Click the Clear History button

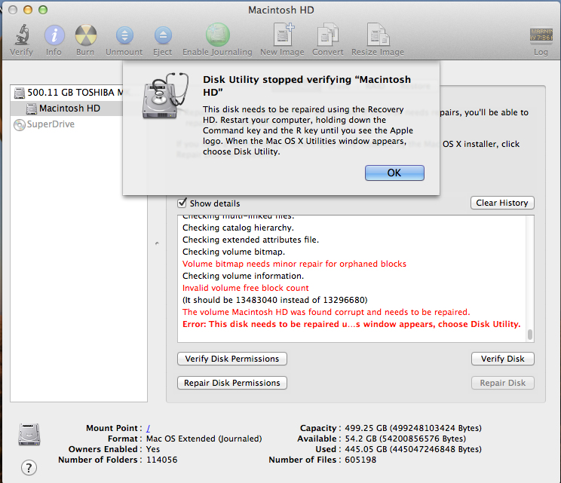point(502,203)
